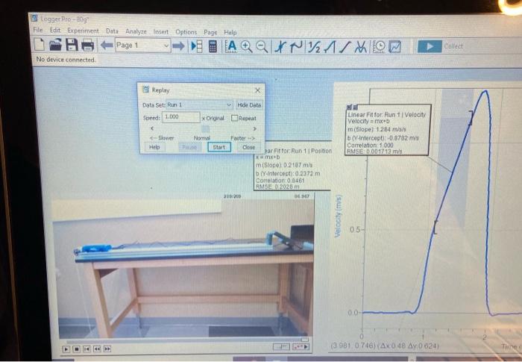Viewport: 522px width, 362px height.
Task: Click the left button of video bottom-right pair
Action: click(x=281, y=347)
